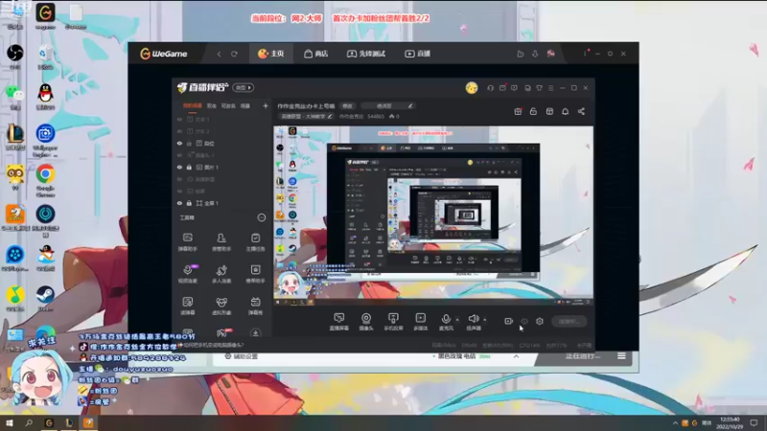The width and height of the screenshot is (767, 431).
Task: Open toolbox more options circle button
Action: (x=262, y=217)
